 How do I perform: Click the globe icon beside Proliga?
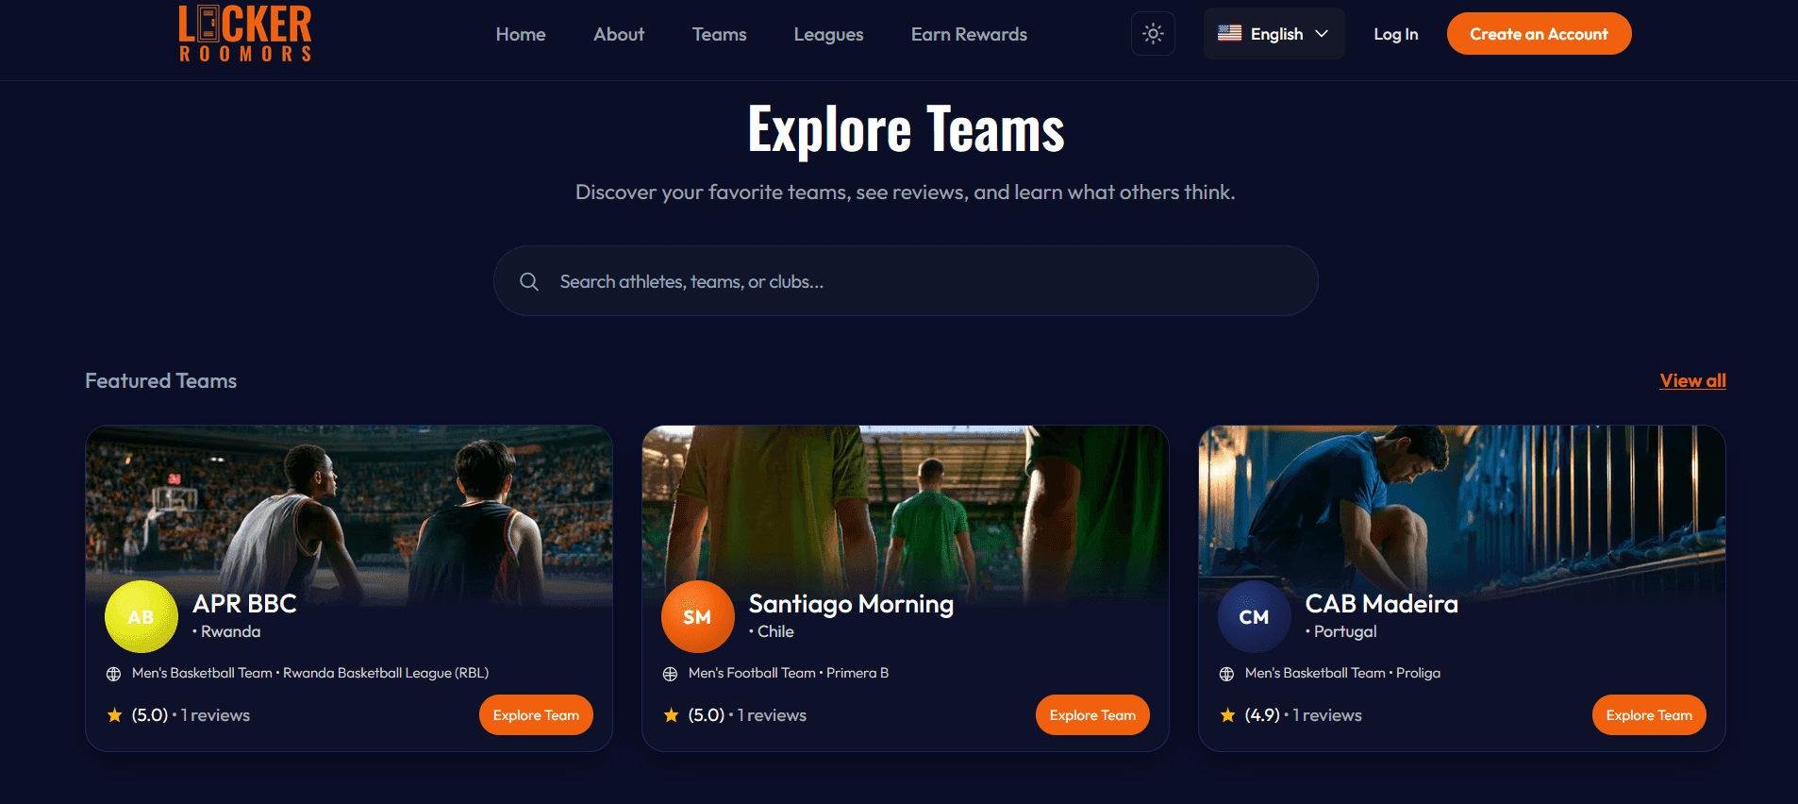coord(1226,674)
